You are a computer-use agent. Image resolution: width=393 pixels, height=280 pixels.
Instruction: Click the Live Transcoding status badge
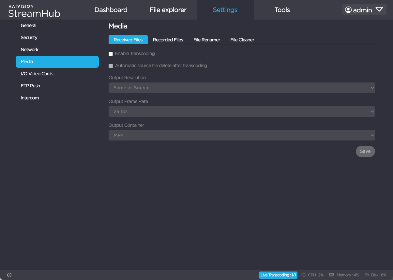[x=278, y=275]
